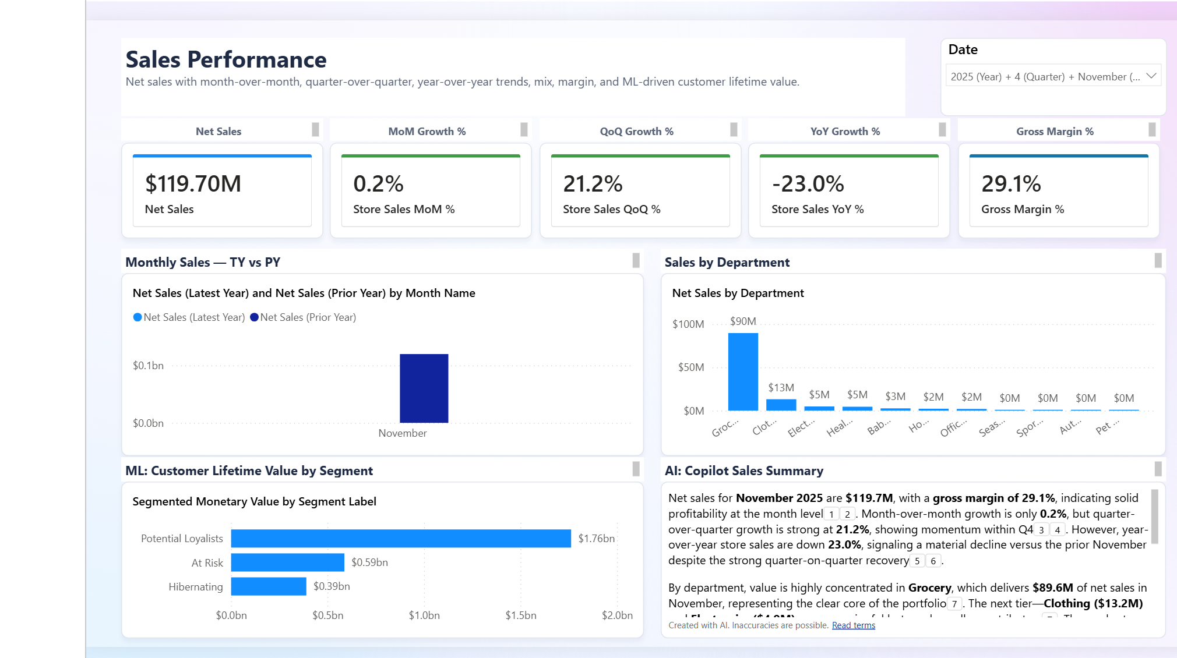Image resolution: width=1177 pixels, height=658 pixels.
Task: Select the Hibernating $0.39bn bar
Action: click(x=269, y=586)
